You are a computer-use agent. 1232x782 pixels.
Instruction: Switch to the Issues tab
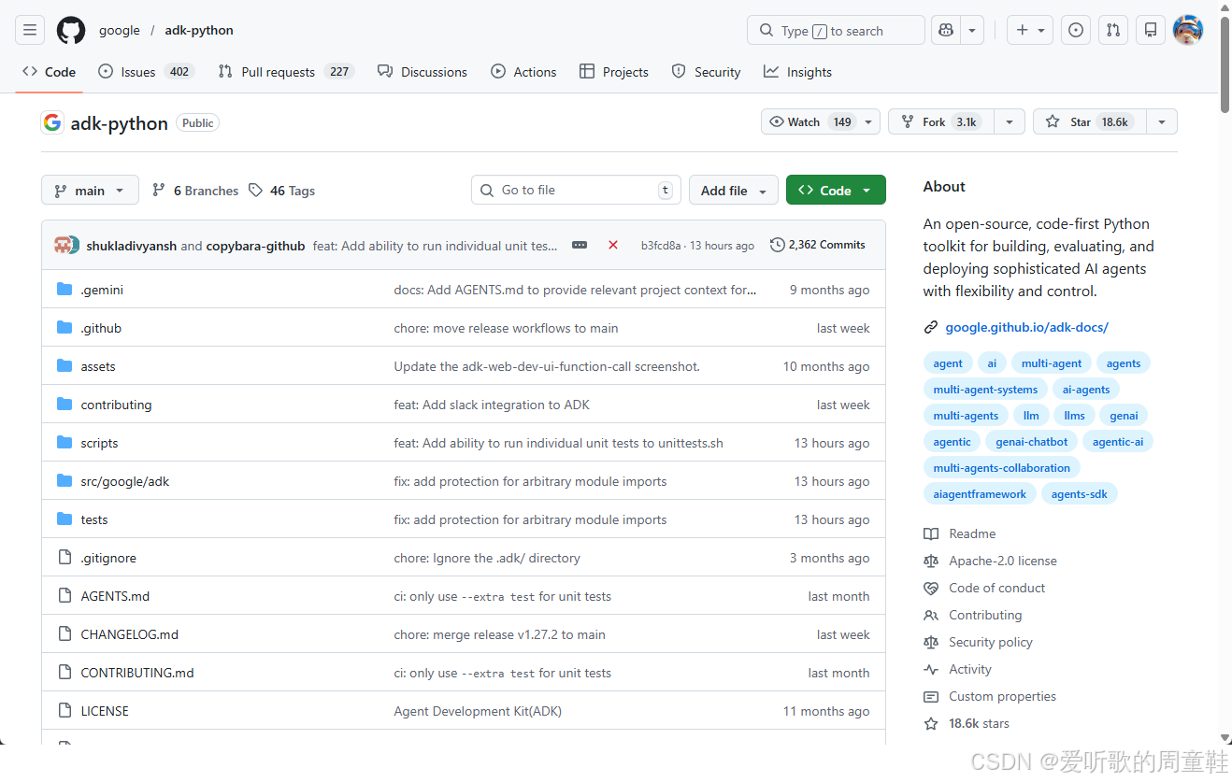tap(146, 72)
